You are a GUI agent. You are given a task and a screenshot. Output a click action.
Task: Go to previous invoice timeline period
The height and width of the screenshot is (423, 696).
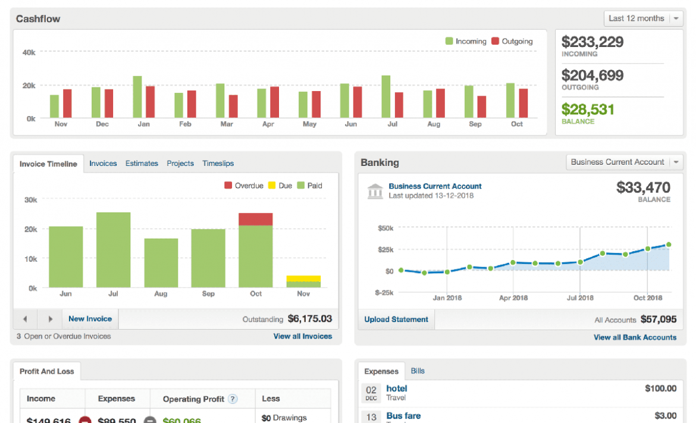(x=25, y=319)
